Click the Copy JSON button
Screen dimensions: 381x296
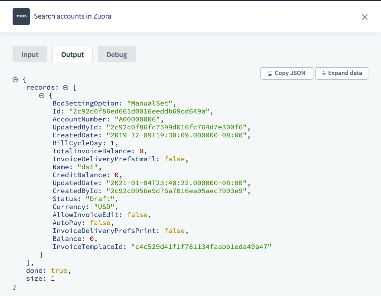[287, 73]
